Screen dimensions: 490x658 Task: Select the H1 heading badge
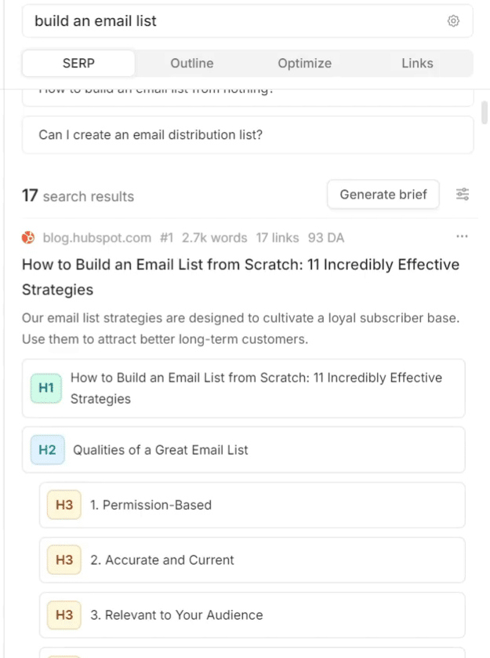tap(46, 388)
